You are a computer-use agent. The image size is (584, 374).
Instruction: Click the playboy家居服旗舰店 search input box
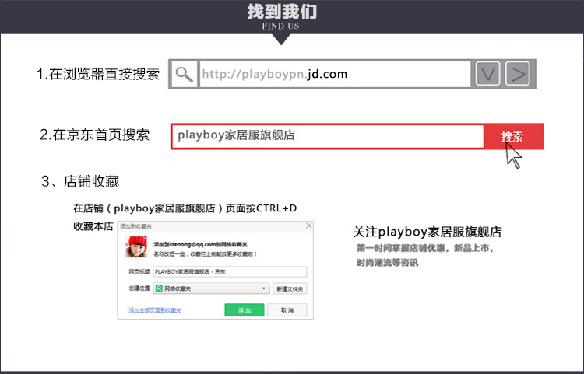328,136
